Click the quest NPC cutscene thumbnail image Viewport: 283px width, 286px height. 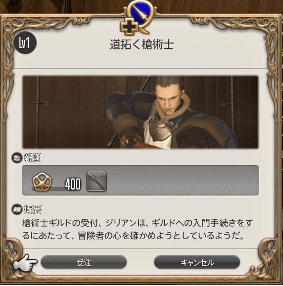point(140,112)
